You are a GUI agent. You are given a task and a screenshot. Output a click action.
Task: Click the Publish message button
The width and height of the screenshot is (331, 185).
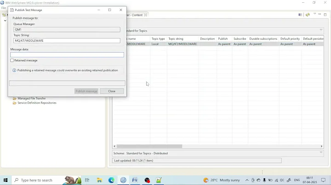tap(86, 91)
